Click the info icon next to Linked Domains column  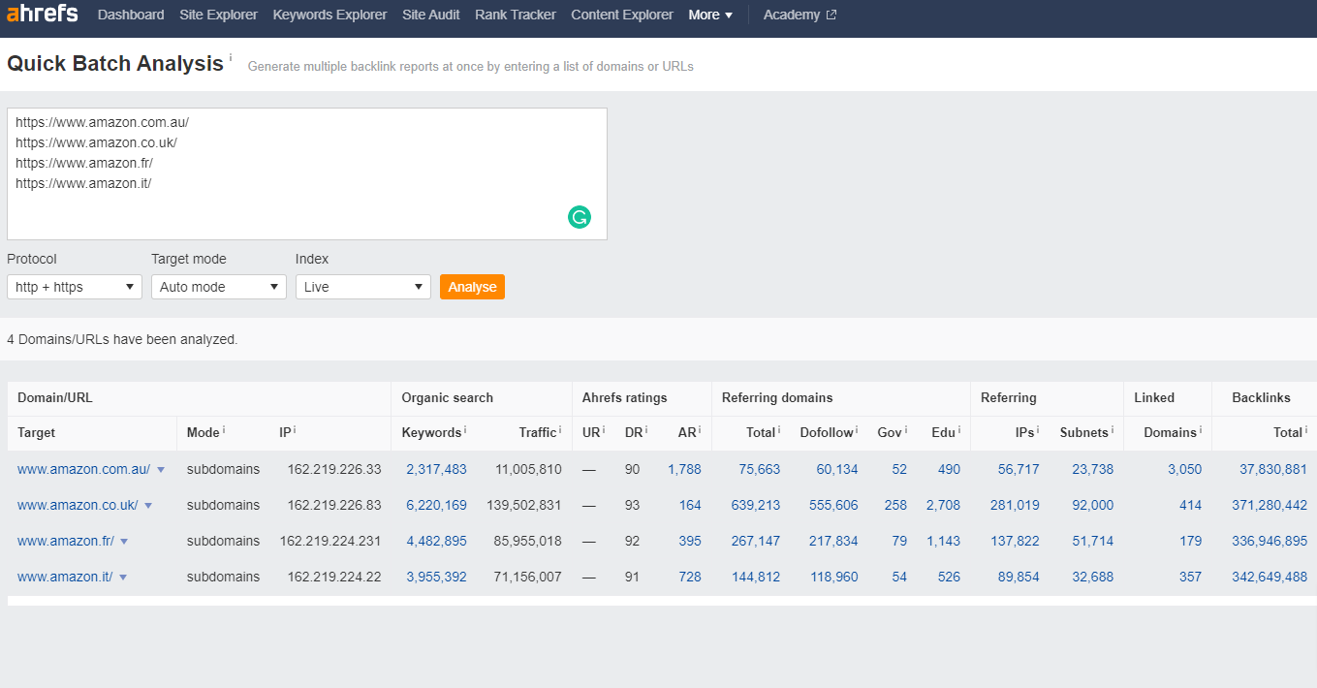(1201, 428)
